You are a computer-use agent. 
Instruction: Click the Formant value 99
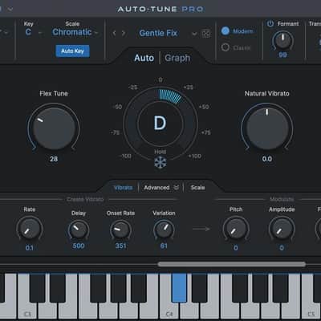pos(282,55)
